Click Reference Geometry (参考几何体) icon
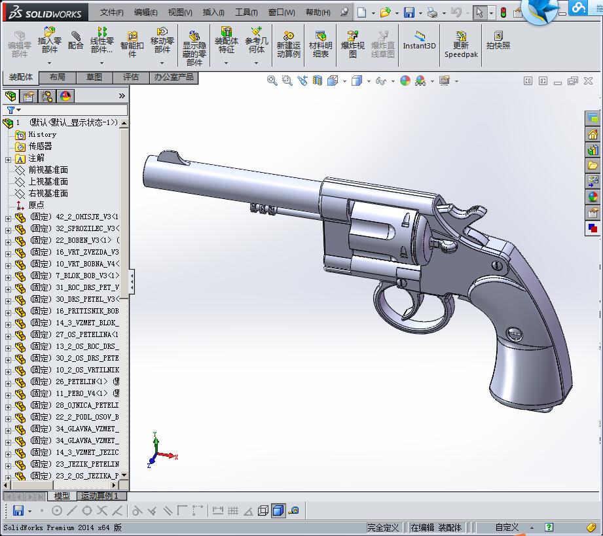603x536 pixels. point(257,41)
